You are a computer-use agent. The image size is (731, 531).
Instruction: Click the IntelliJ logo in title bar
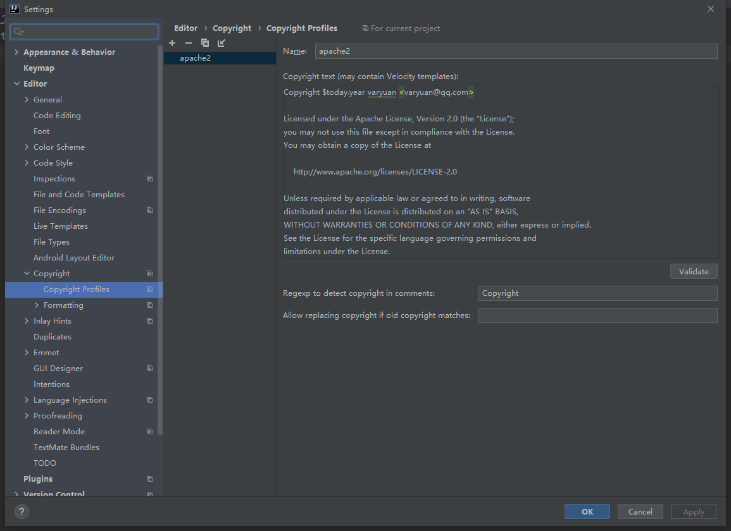point(15,9)
